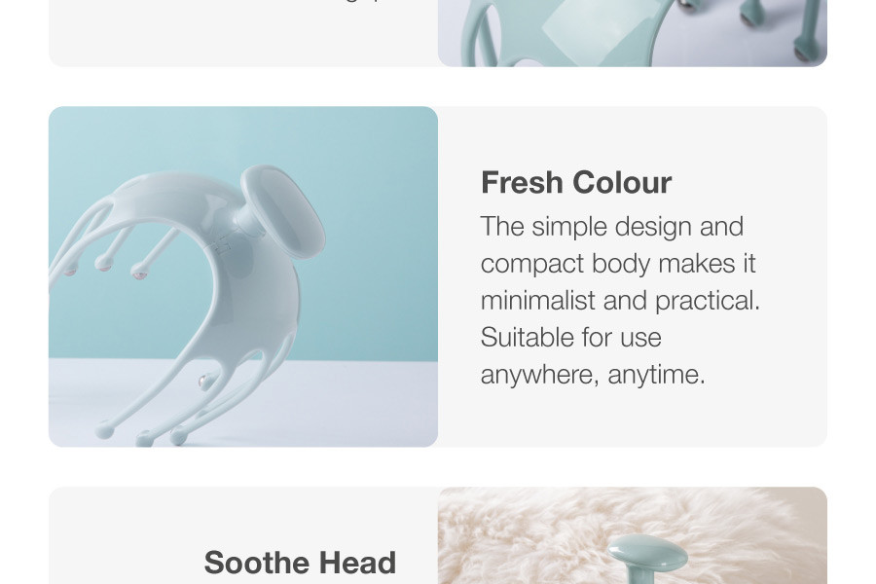Screen dimensions: 876x584
Task: Click the word 'Colour' in the heading
Action: pos(622,183)
